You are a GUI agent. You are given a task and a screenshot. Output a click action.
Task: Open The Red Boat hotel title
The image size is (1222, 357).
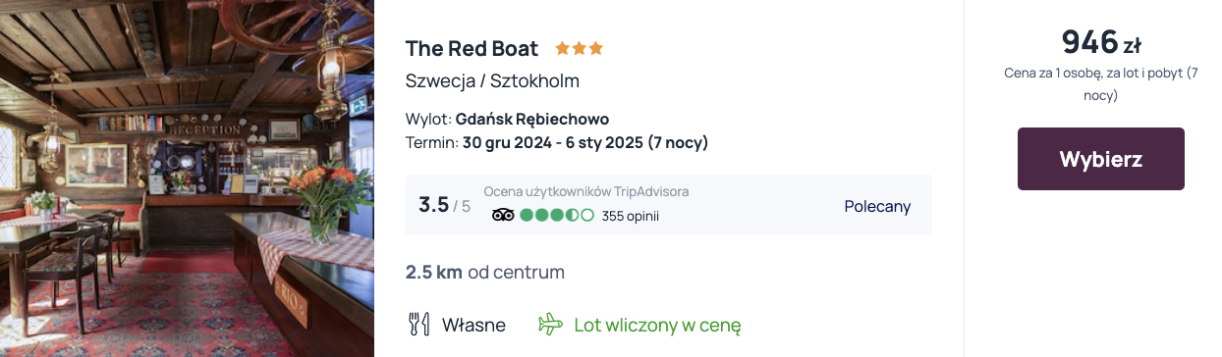coord(472,48)
